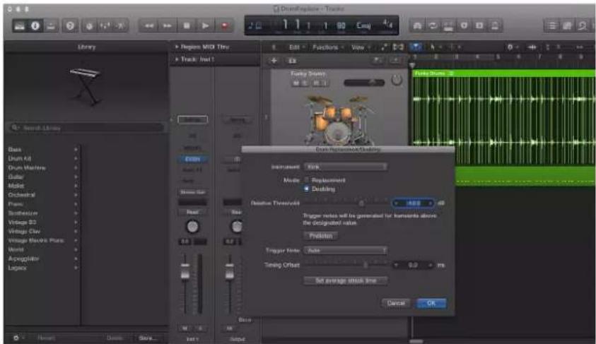Open the Edit menu in tracks area
Image resolution: width=596 pixels, height=344 pixels.
(x=296, y=47)
